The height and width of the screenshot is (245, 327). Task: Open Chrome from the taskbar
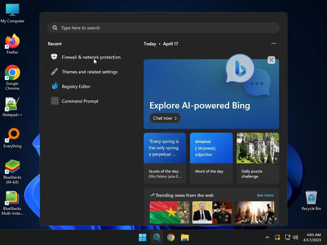tap(171, 237)
